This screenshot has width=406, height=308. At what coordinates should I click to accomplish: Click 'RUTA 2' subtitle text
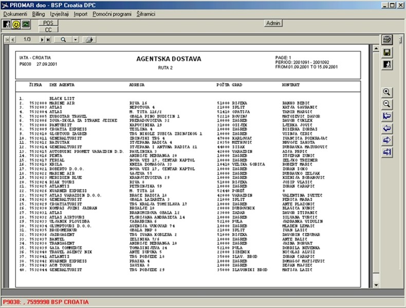click(165, 68)
